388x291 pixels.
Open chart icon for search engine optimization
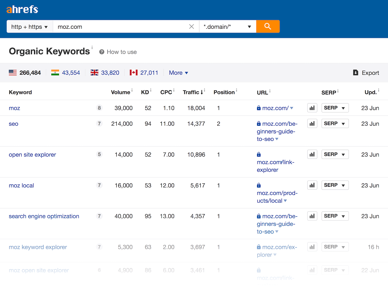point(312,216)
